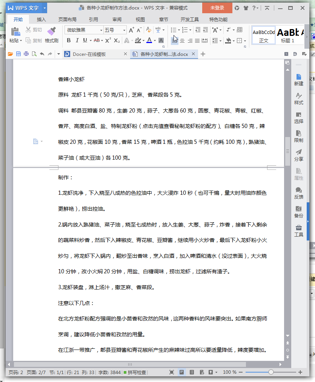Open the 限制 sidebar panel
The image size is (315, 382).
pos(298,136)
